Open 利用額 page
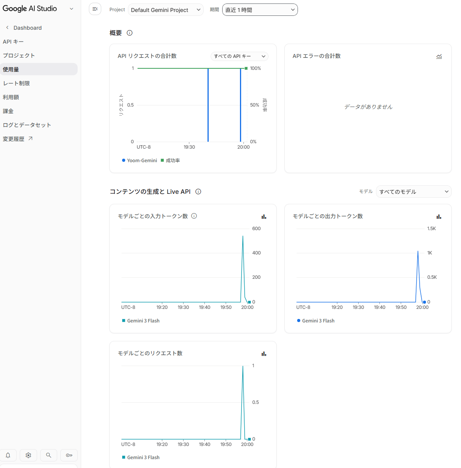 pos(11,97)
